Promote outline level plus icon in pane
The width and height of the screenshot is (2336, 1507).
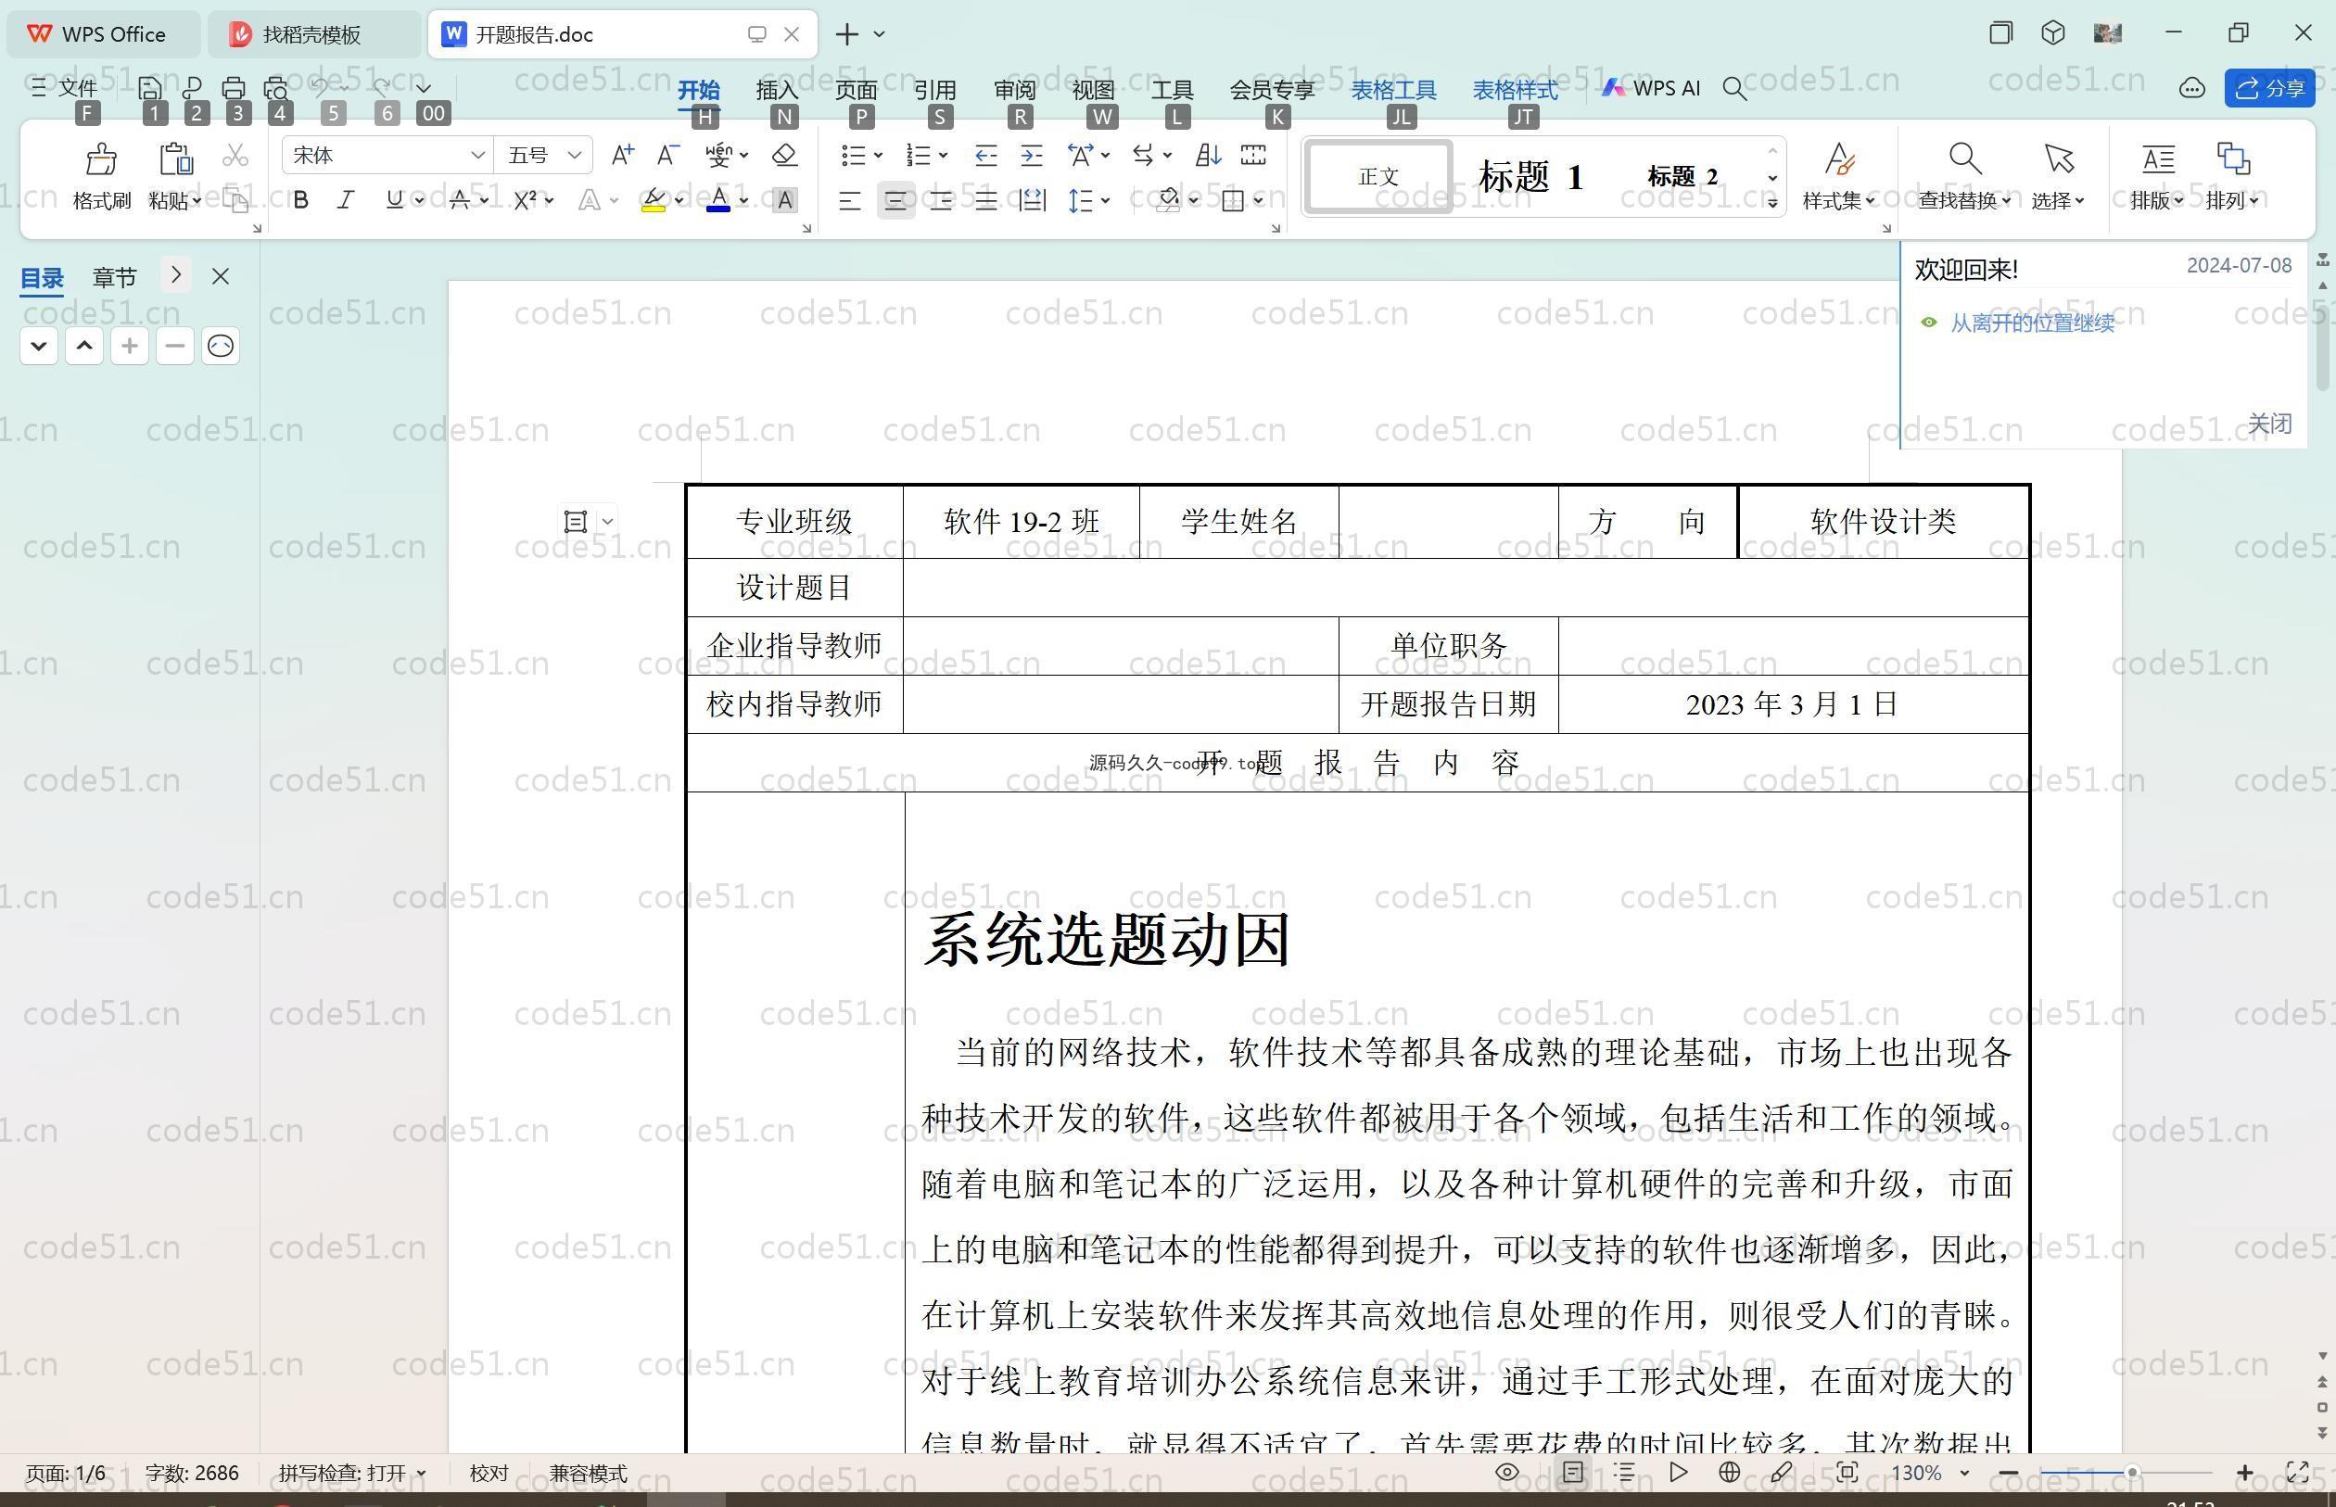(x=129, y=346)
